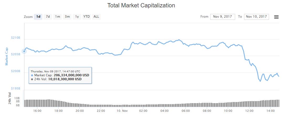Set zoom range to 1m
The width and height of the screenshot is (289, 116).
[58, 17]
